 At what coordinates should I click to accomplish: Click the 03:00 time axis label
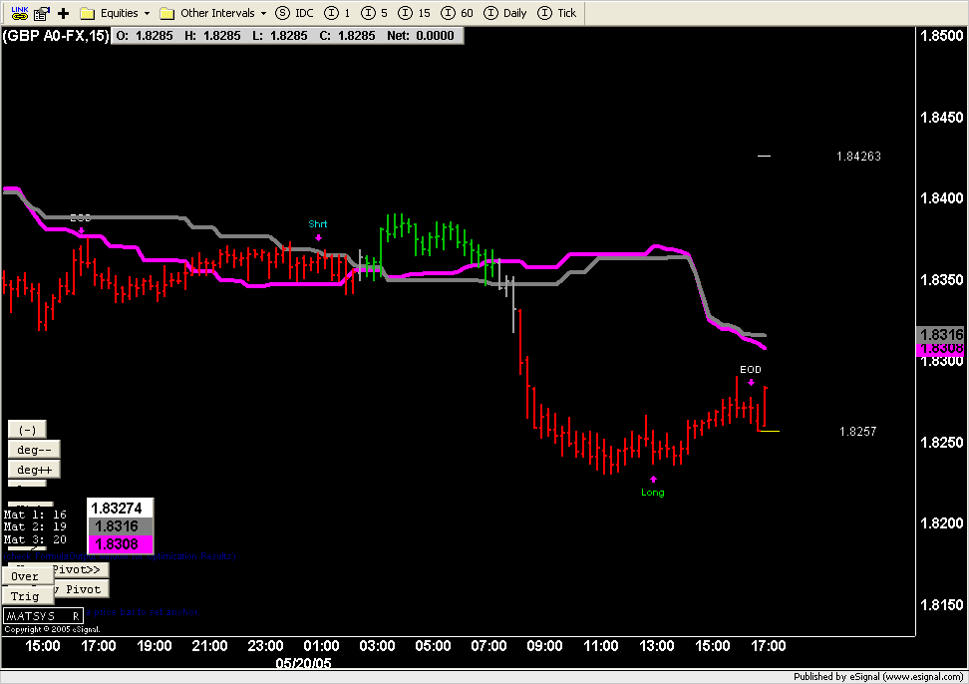coord(377,646)
